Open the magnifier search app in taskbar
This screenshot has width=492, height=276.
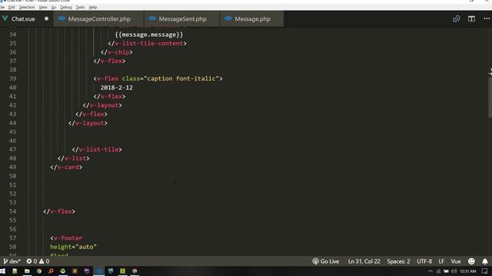[x=51, y=271]
